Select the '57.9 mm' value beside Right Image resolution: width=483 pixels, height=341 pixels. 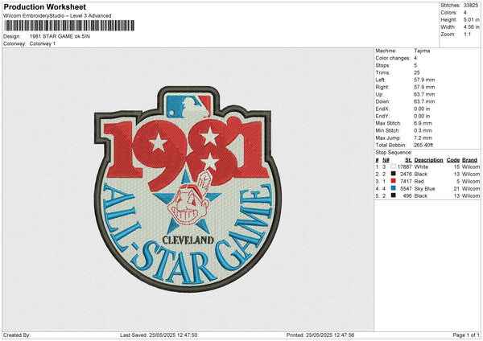click(x=424, y=87)
